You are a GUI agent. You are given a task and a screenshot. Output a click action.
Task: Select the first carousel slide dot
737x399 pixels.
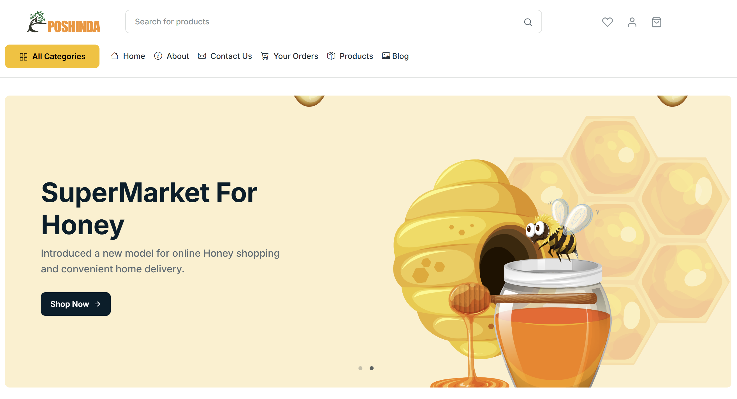pyautogui.click(x=360, y=368)
